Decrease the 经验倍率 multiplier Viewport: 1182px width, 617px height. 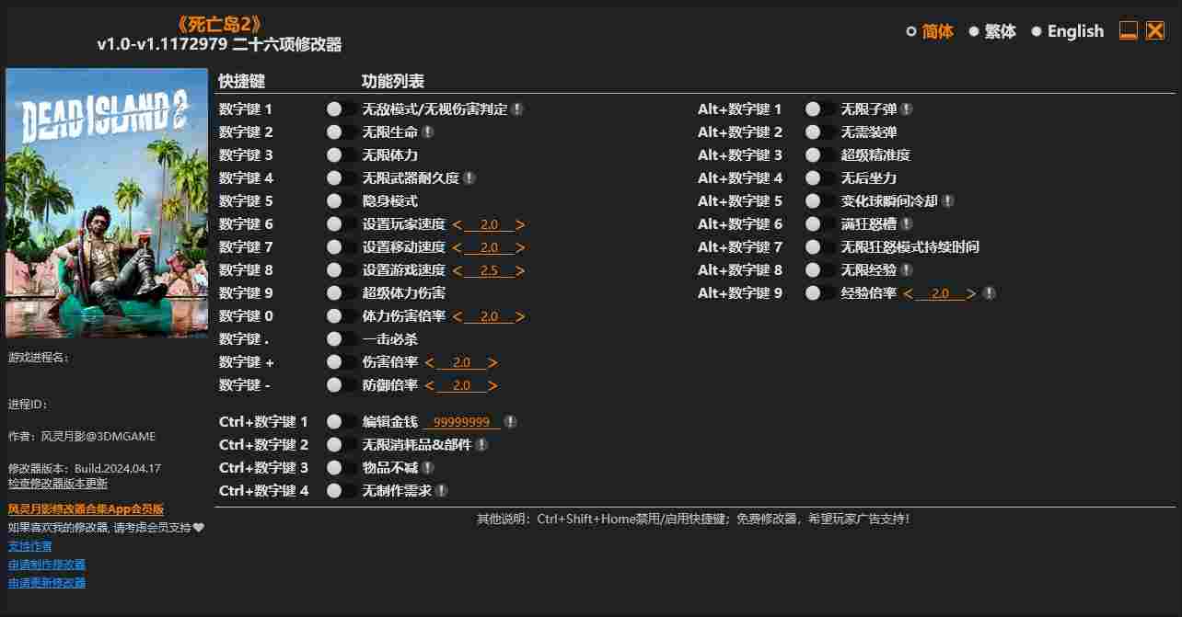[908, 293]
